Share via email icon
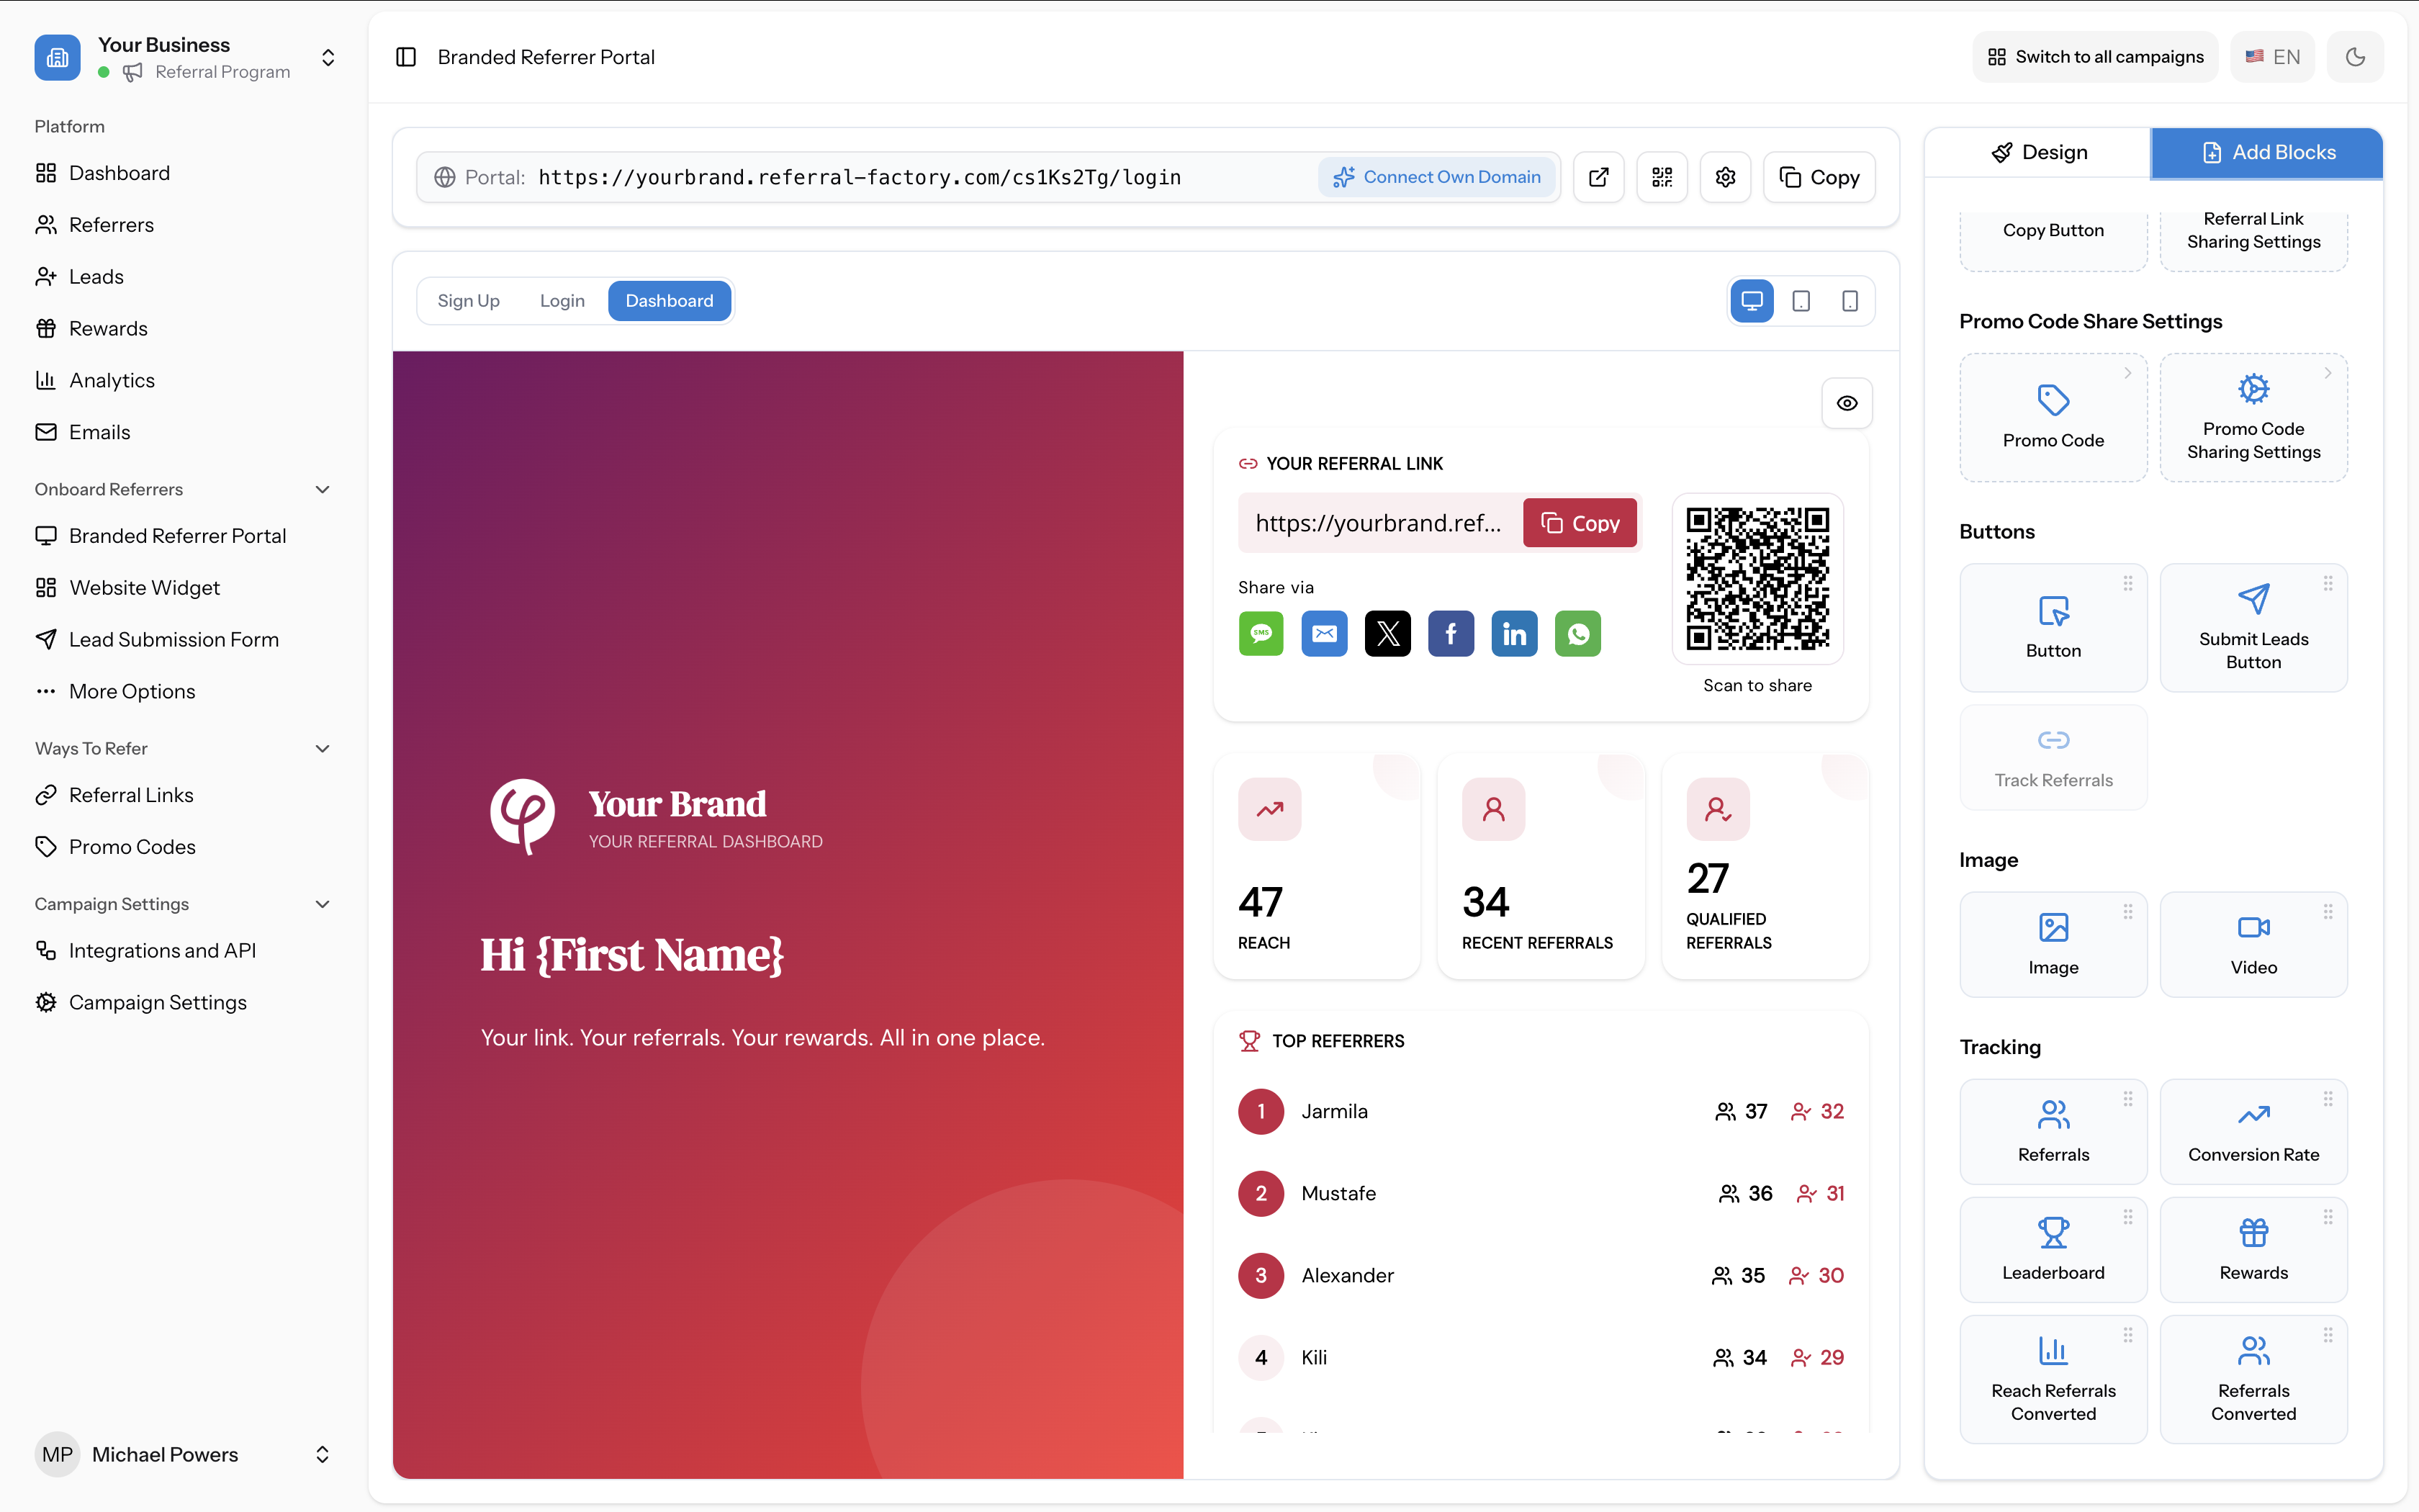The height and width of the screenshot is (1512, 2419). click(1325, 633)
